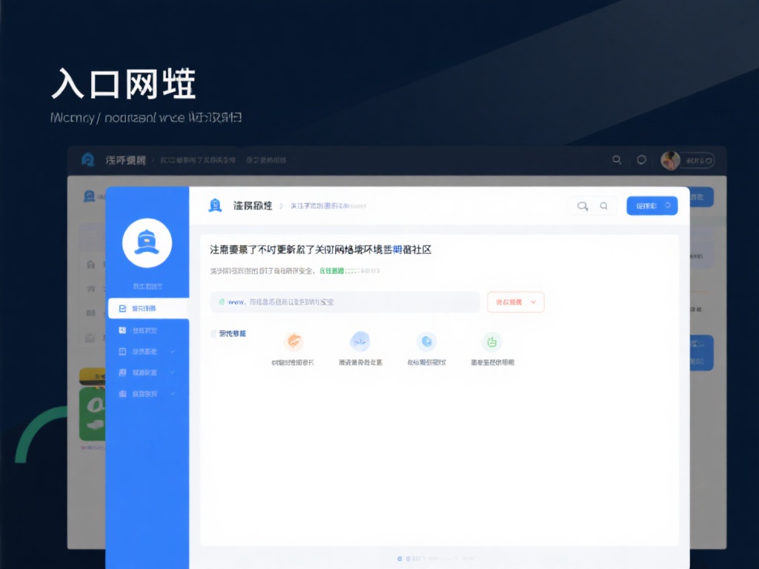Viewport: 759px width, 569px height.
Task: Click the light blue circular shortcut icon
Action: (x=359, y=342)
